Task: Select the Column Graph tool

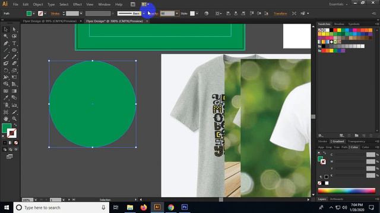Action: pyautogui.click(x=14, y=105)
